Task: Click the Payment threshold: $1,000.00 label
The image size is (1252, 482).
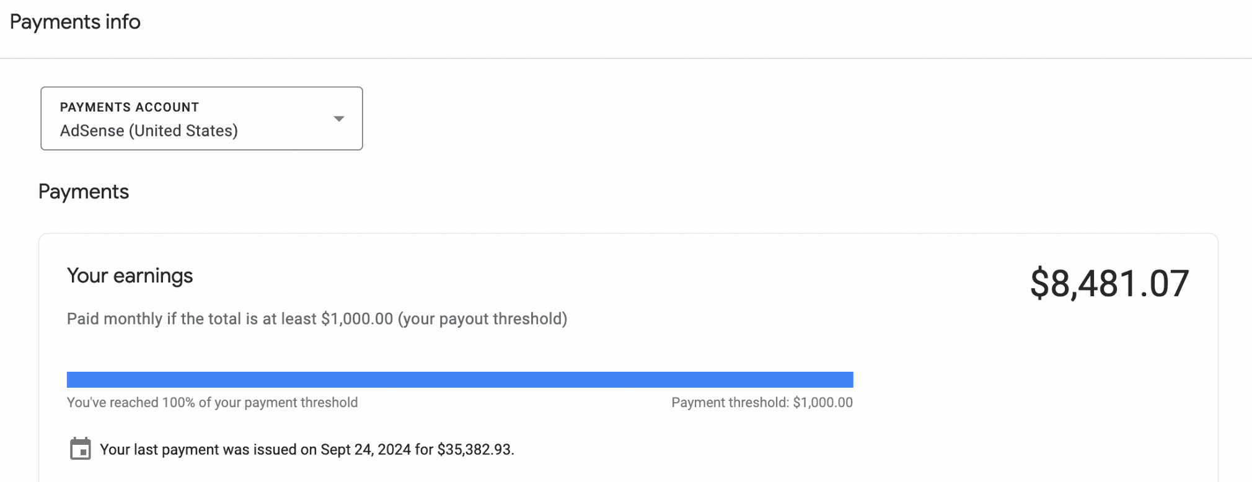Action: pos(762,403)
